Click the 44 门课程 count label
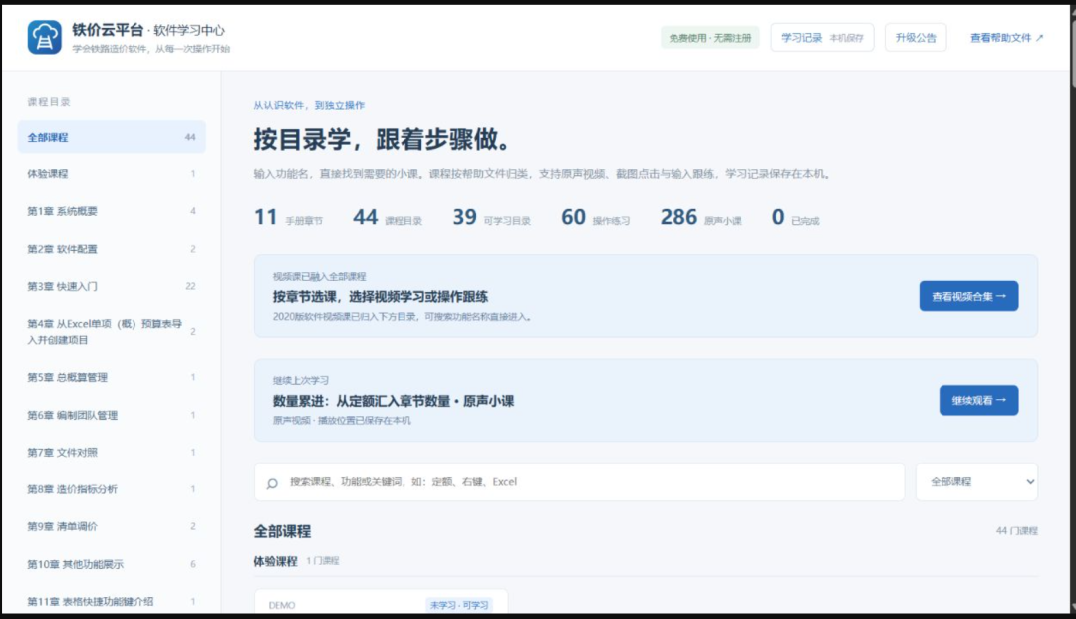 (x=1016, y=530)
